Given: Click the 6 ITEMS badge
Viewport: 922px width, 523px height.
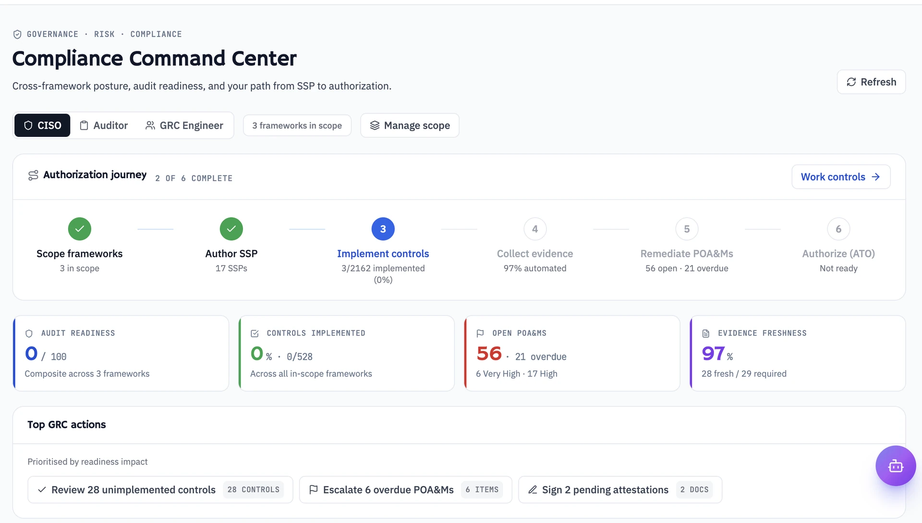Looking at the screenshot, I should point(482,490).
